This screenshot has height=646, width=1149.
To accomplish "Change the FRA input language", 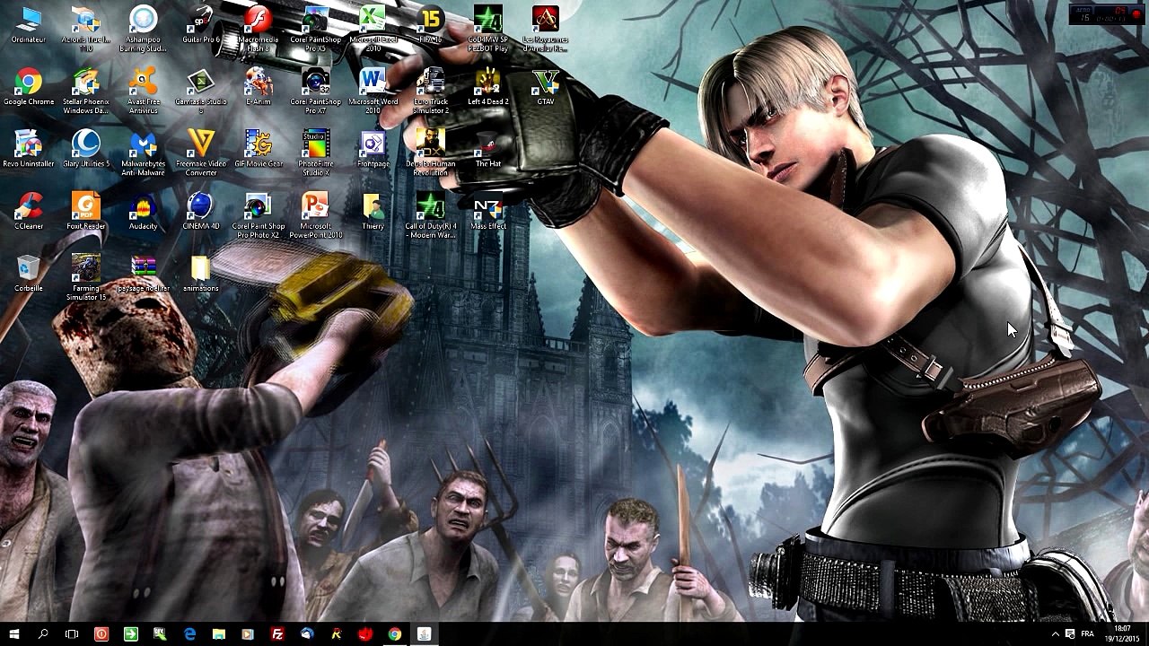I will click(x=1088, y=634).
